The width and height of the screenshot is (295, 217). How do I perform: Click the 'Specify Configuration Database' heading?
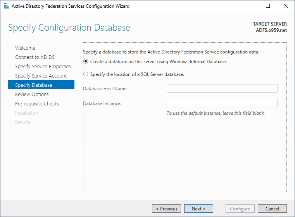(69, 28)
